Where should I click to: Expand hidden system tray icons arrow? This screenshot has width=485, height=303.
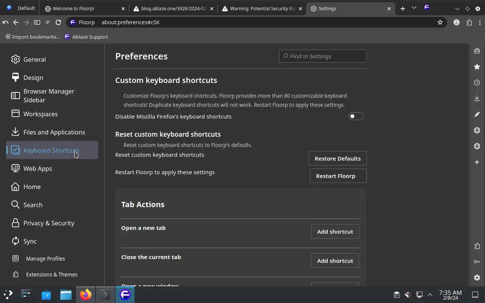[x=430, y=295]
